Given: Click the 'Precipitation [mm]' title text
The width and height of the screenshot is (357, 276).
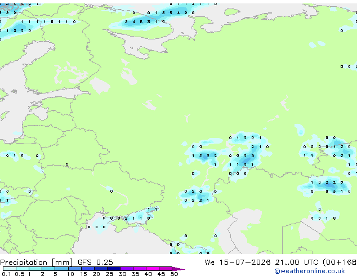Looking at the screenshot, I should [x=37, y=262].
